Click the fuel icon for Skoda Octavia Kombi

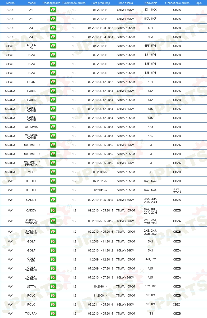coord(53,136)
